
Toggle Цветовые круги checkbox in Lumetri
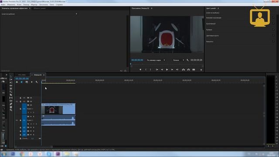point(273,35)
